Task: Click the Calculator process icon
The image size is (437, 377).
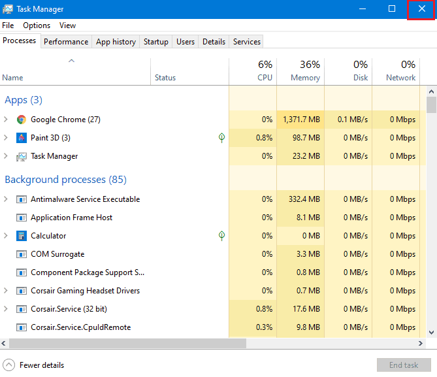Action: click(22, 236)
